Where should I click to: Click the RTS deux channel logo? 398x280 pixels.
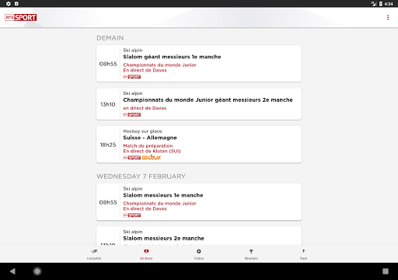coord(152,157)
